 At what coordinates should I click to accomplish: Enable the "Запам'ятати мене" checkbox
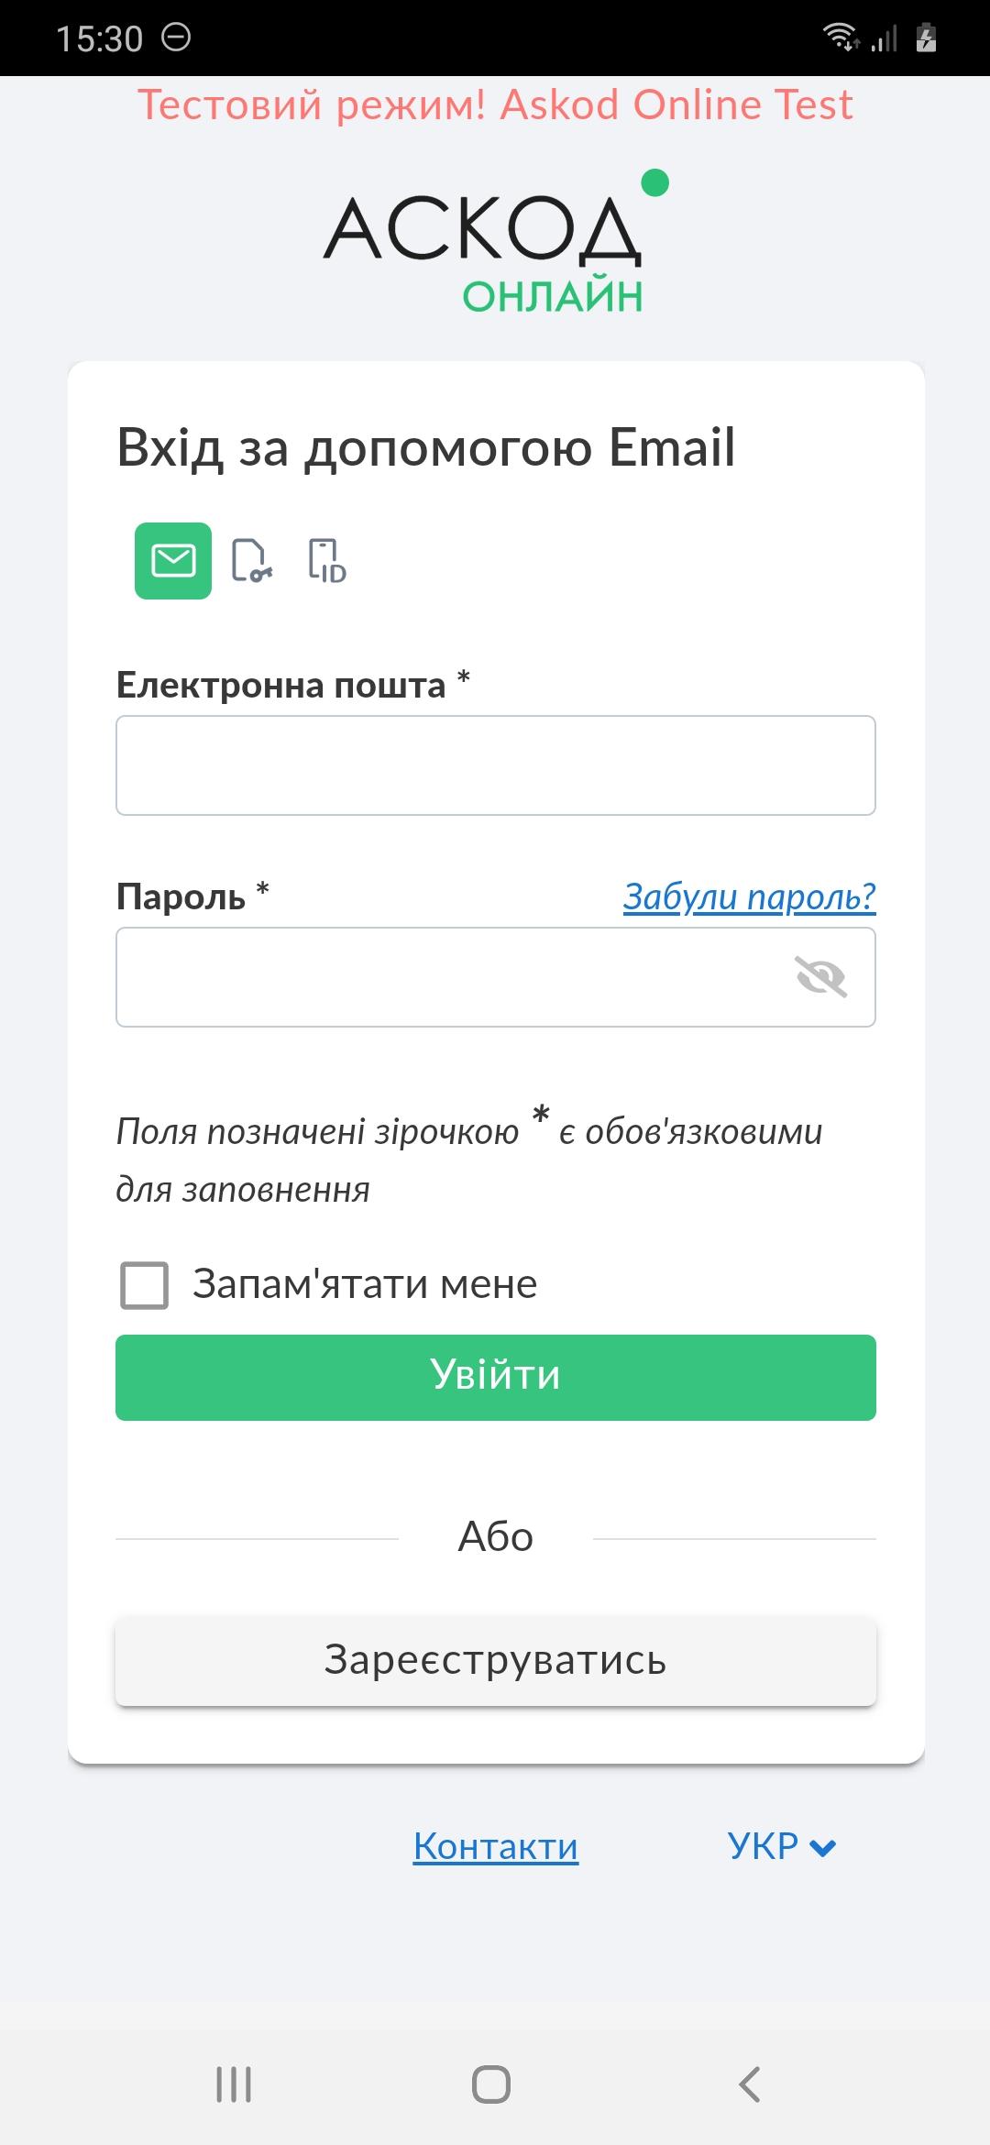pyautogui.click(x=145, y=1284)
